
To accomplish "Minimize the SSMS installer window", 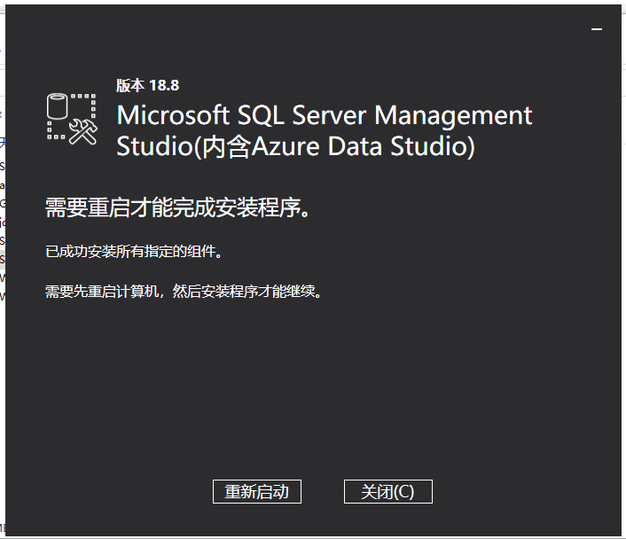I will click(597, 29).
